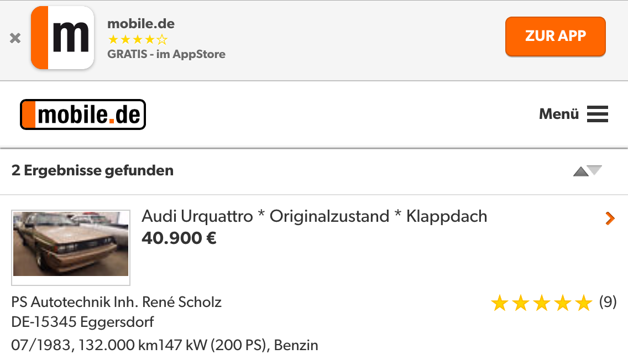Viewport: 628px width, 354px height.
Task: Click the 40.900 € price
Action: point(179,238)
